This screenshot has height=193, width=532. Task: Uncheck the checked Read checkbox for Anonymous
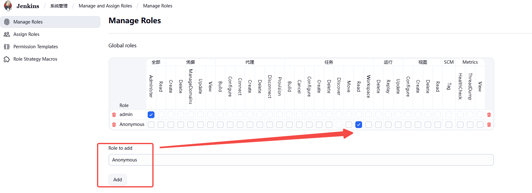tap(359, 125)
